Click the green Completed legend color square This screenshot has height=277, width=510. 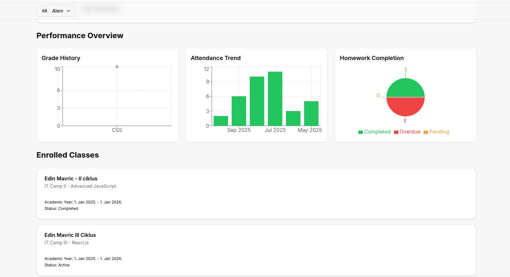tap(361, 132)
